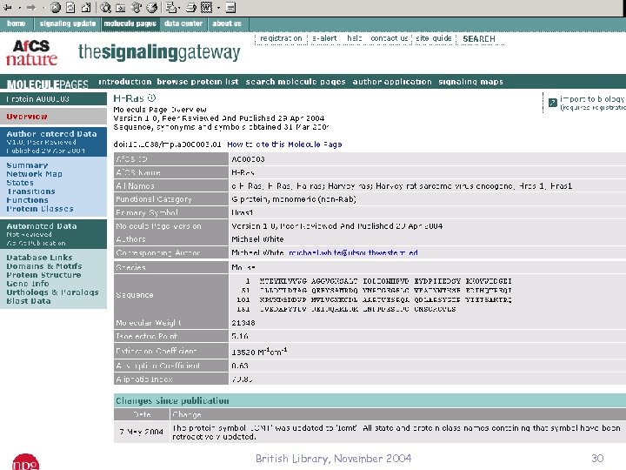Open author application menu item

(x=392, y=82)
